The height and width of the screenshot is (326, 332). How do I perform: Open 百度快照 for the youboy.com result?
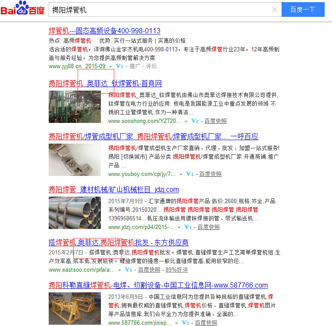point(210,174)
